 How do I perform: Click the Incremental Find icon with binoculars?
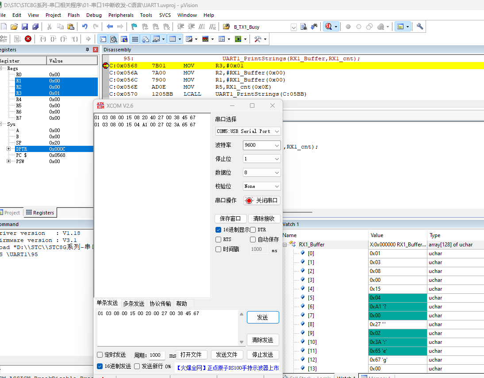pyautogui.click(x=314, y=27)
